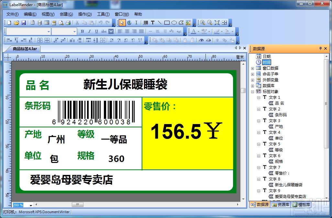Toggle the closed padlock lock object
The width and height of the screenshot is (332, 218).
click(x=185, y=40)
